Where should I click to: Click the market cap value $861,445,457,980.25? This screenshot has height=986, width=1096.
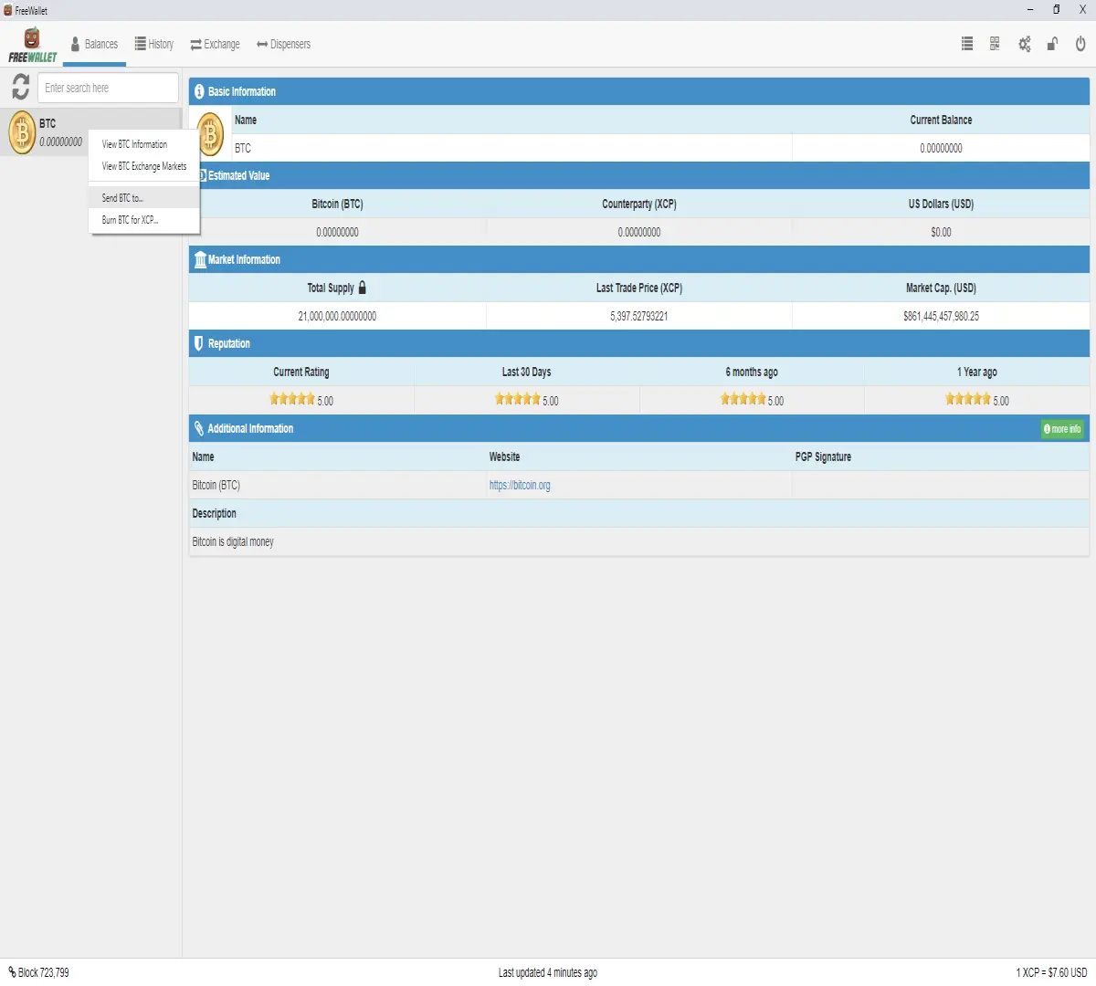tap(941, 317)
